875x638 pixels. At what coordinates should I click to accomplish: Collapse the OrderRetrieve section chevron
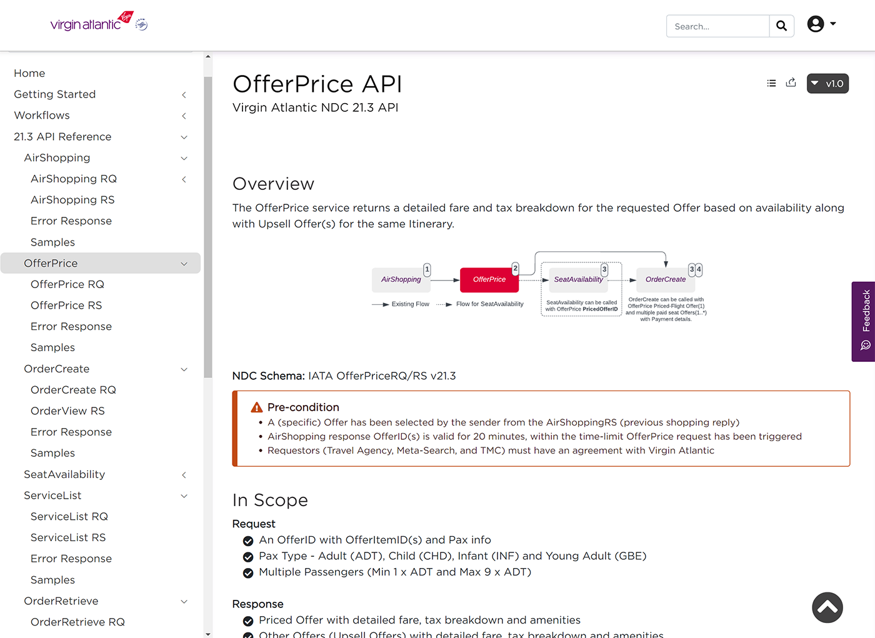184,602
